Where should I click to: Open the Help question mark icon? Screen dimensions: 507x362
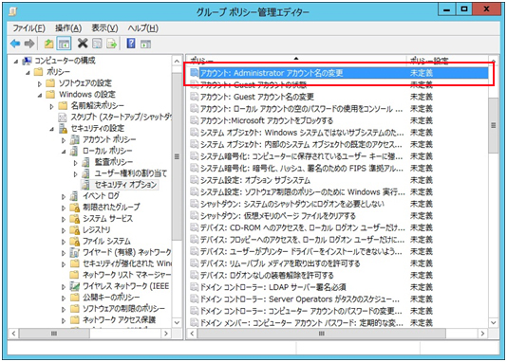(131, 43)
